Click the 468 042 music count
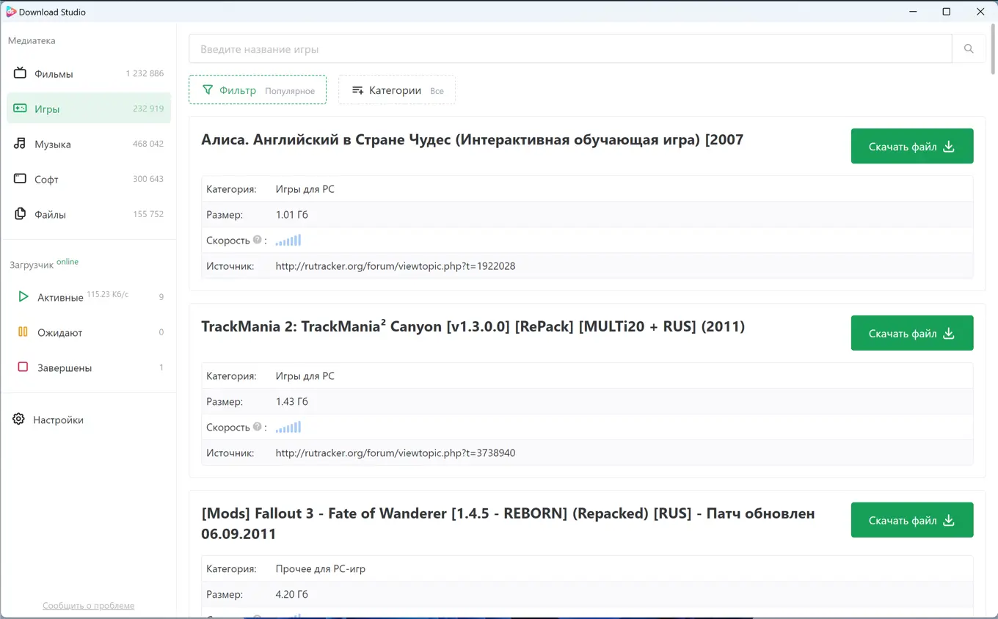Screen dimensions: 998x619 point(148,144)
